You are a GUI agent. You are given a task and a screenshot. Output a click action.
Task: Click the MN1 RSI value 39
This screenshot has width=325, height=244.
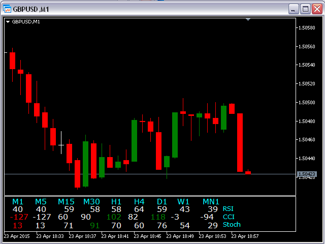213,209
